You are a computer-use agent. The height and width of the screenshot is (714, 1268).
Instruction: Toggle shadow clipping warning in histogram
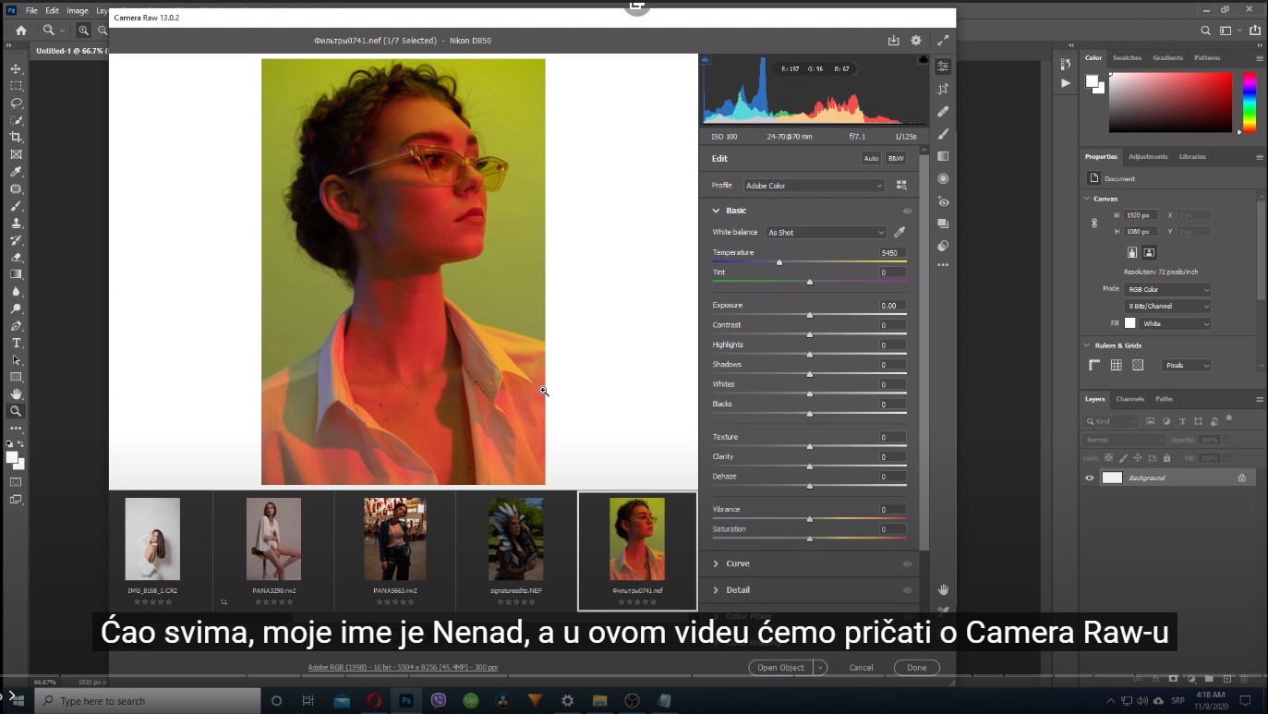[706, 59]
